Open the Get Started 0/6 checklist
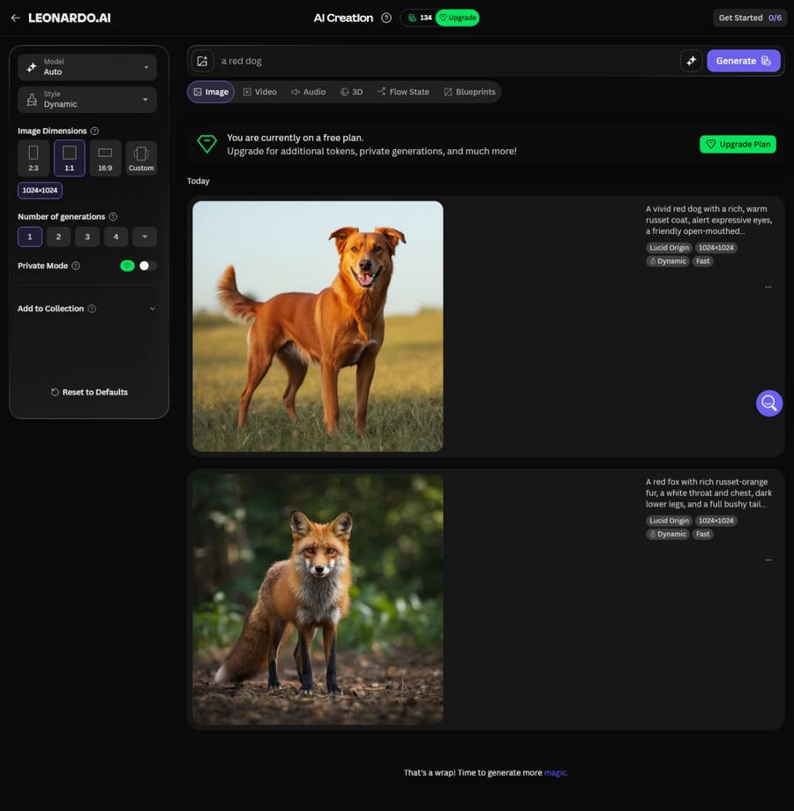 750,19
